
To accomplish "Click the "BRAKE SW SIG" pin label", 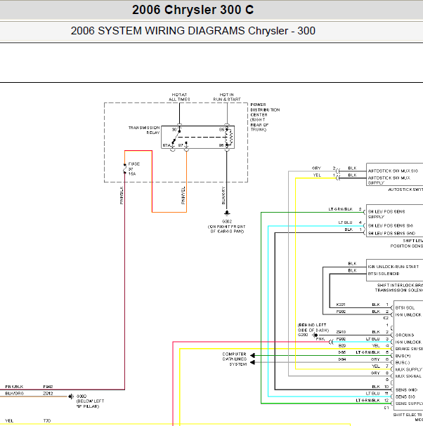I will (x=409, y=349).
